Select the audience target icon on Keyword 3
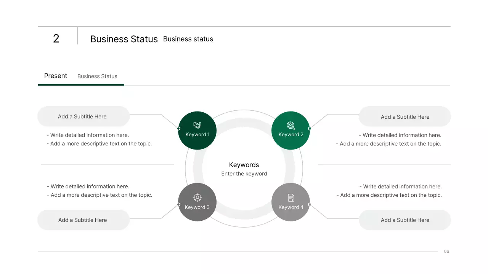488x274 pixels. 197,198
